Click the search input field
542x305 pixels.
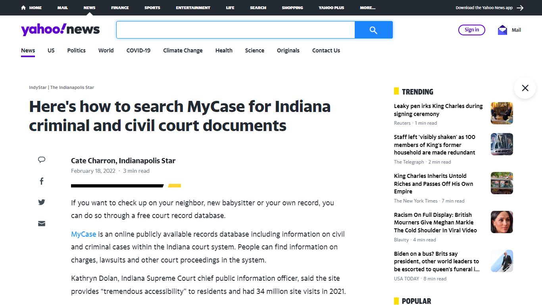(x=236, y=30)
